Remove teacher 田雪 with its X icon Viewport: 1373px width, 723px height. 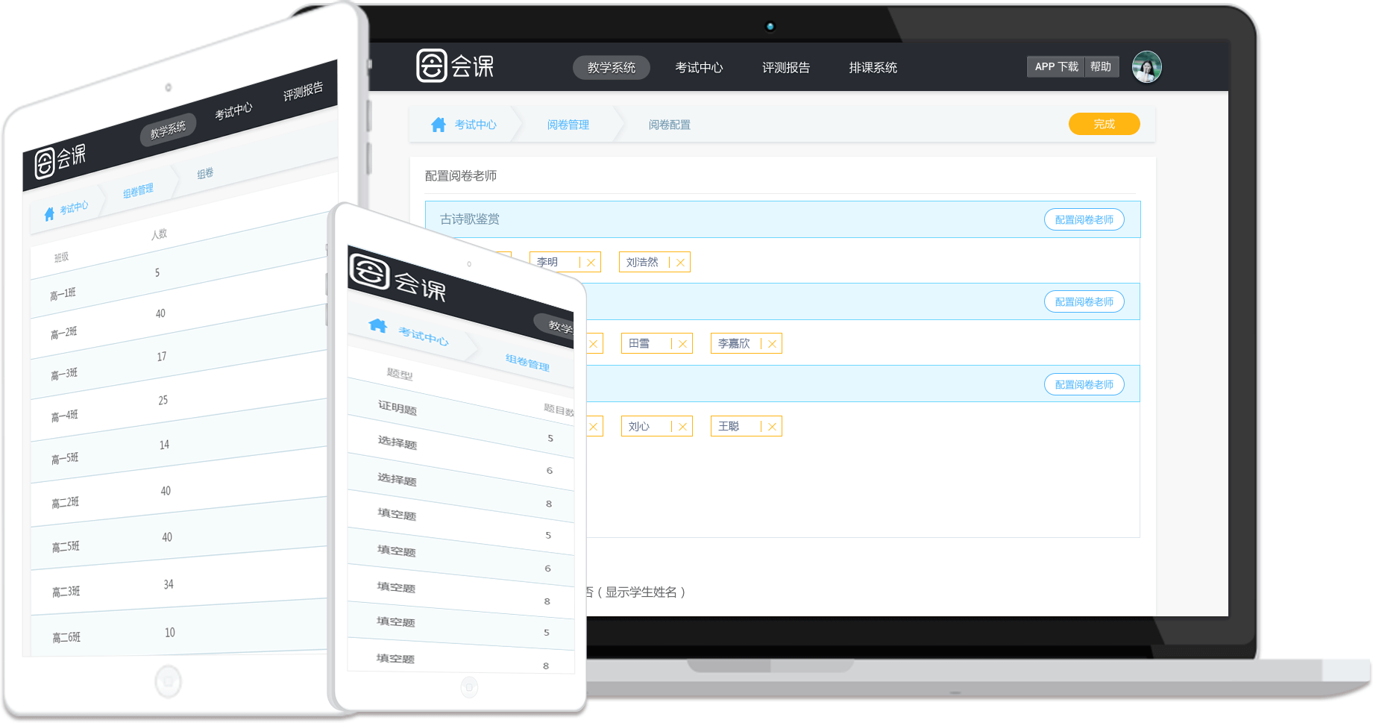[682, 344]
